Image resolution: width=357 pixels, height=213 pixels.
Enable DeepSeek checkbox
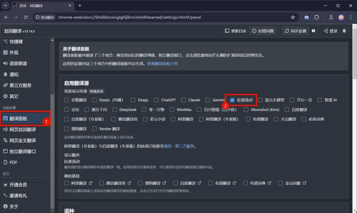115,109
